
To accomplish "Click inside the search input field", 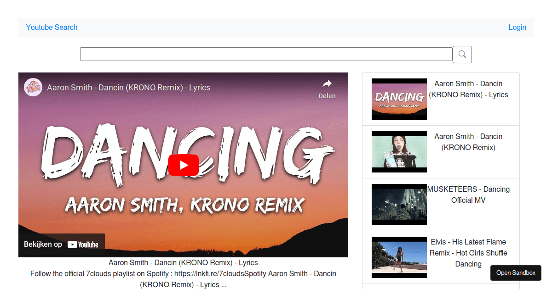I will click(x=266, y=54).
